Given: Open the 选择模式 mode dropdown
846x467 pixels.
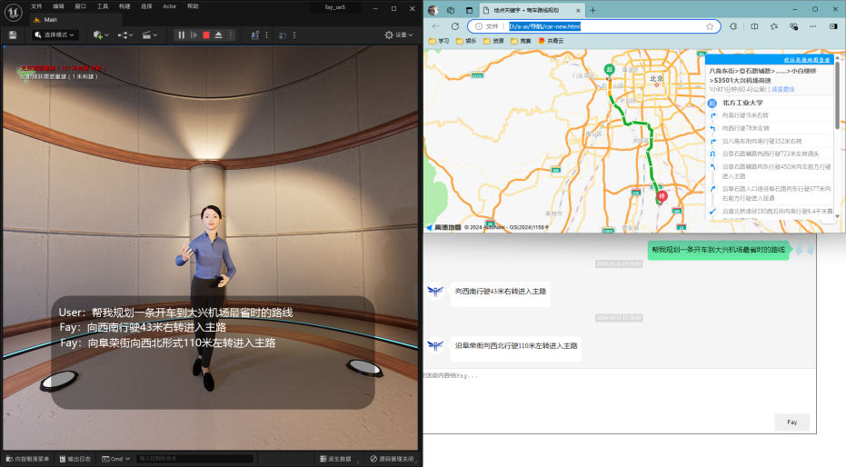Looking at the screenshot, I should coord(55,35).
